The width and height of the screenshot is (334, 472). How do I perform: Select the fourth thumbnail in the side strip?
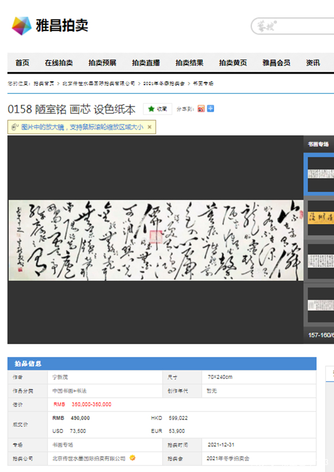pos(320,304)
